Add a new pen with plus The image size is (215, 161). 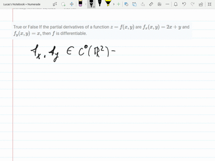click(118, 4)
